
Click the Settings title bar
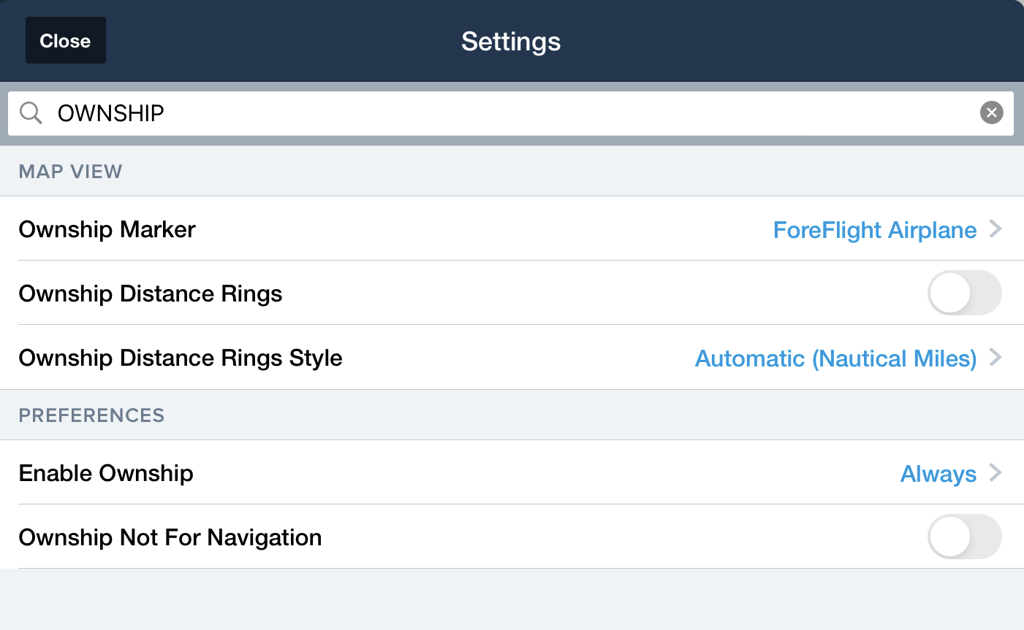click(511, 41)
